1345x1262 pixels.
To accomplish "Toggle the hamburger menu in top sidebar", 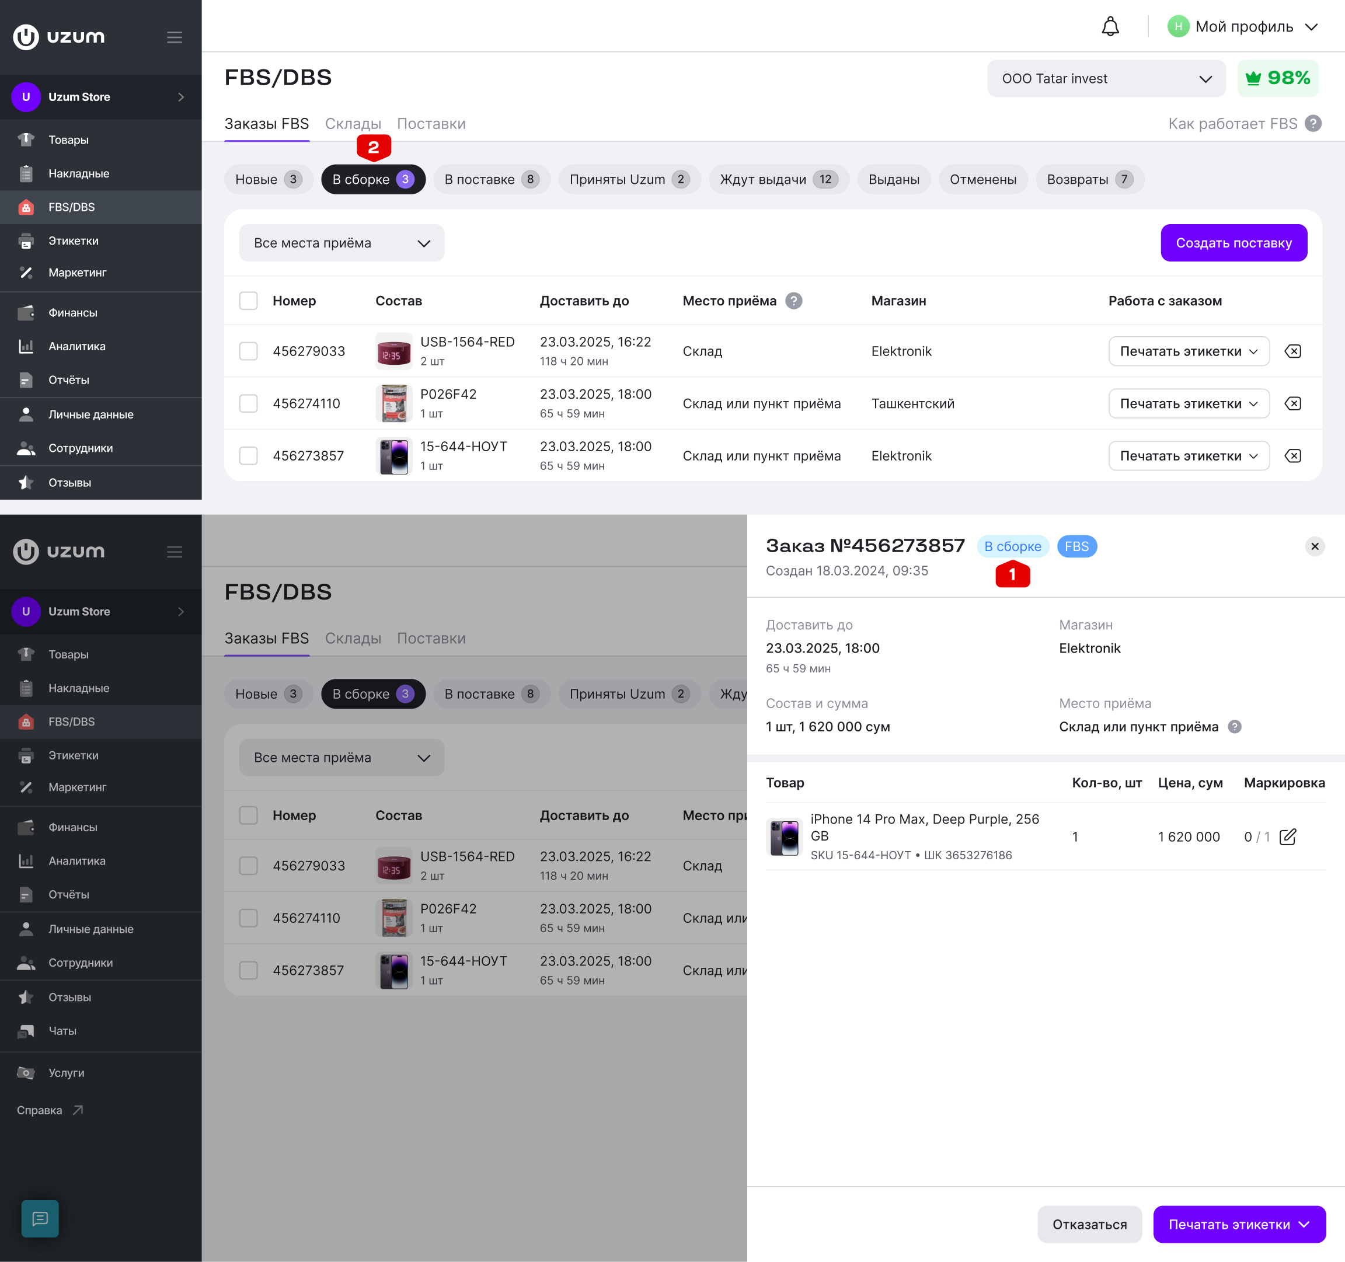I will pyautogui.click(x=175, y=37).
